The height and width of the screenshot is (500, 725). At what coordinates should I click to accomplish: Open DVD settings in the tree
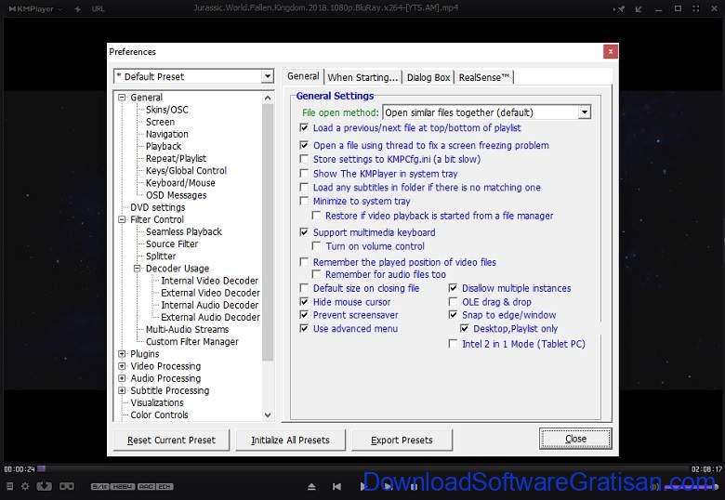[158, 207]
